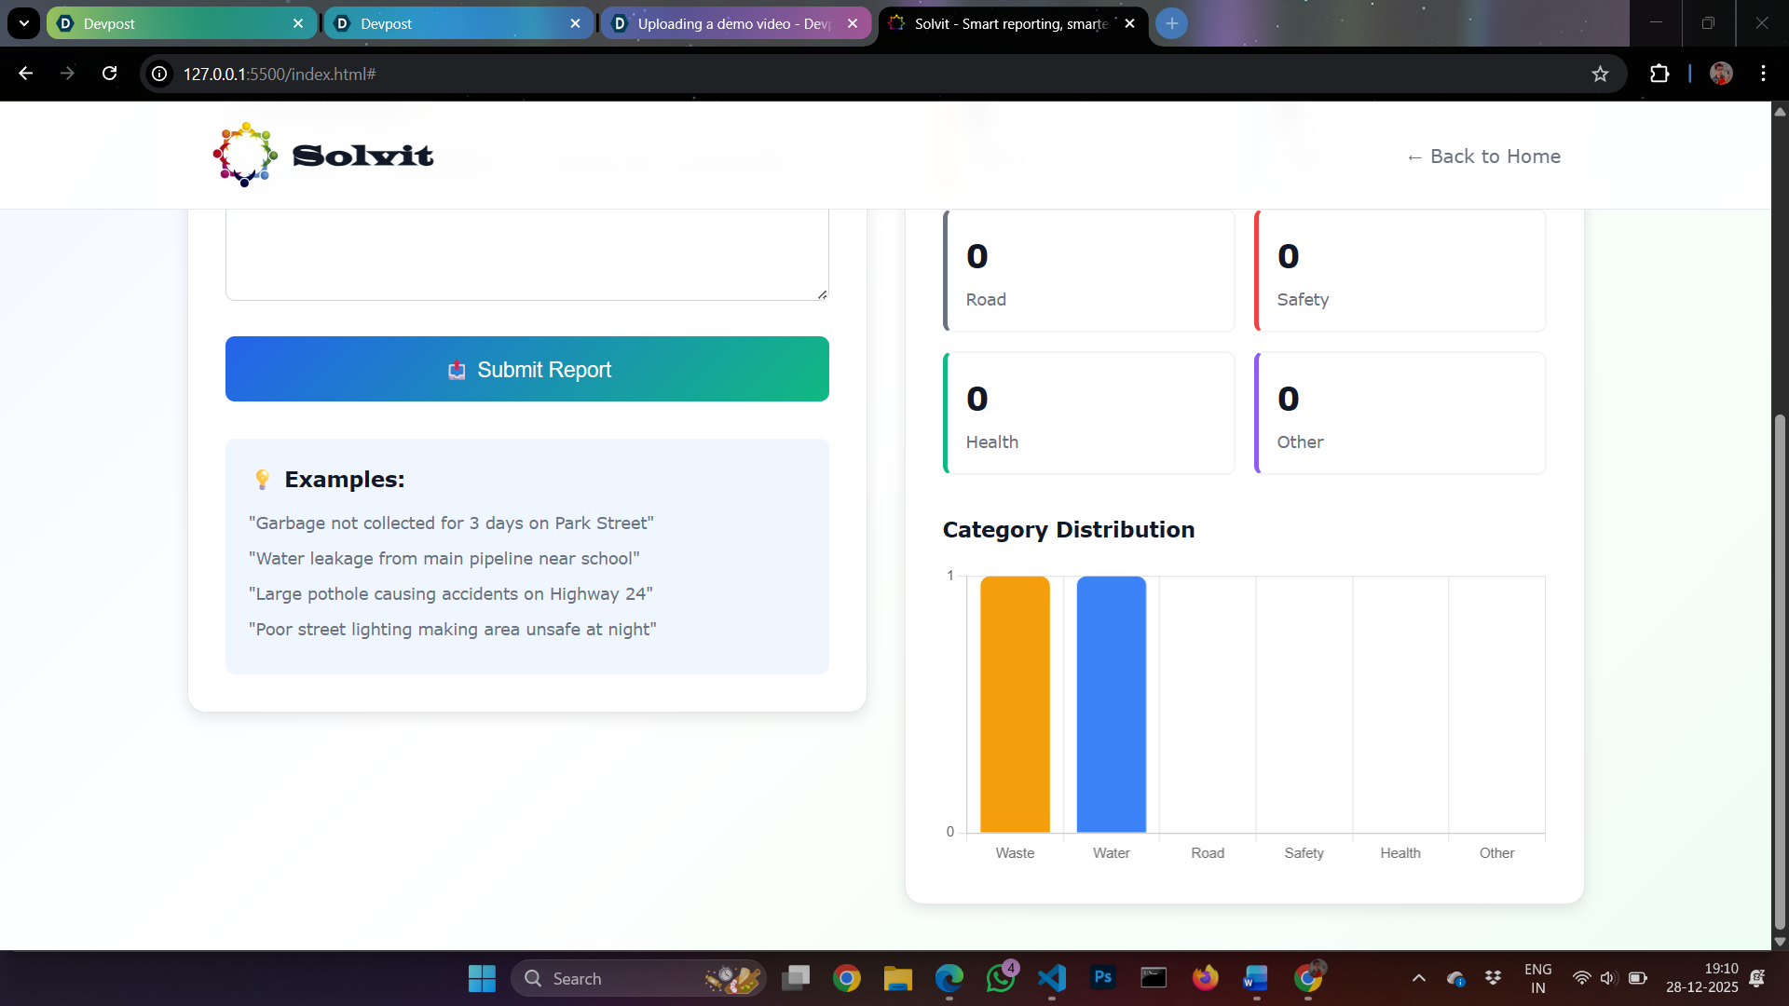
Task: Bookmark this page with star icon
Action: (x=1600, y=74)
